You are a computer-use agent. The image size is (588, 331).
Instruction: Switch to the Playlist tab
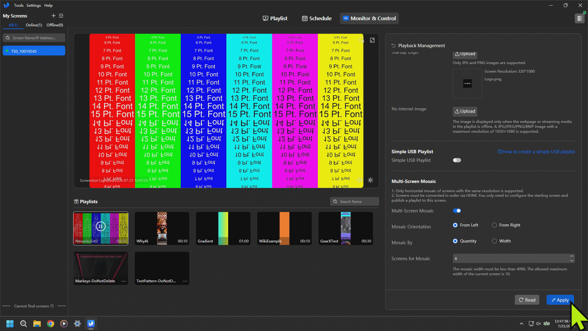(275, 18)
